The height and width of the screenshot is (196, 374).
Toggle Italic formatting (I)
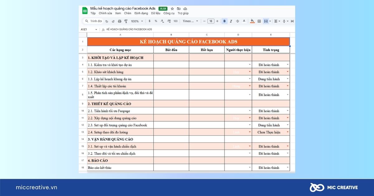[231, 21]
